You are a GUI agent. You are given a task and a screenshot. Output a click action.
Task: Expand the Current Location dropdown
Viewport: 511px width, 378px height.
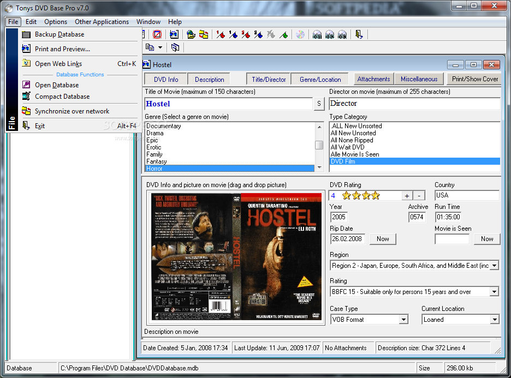[495, 320]
